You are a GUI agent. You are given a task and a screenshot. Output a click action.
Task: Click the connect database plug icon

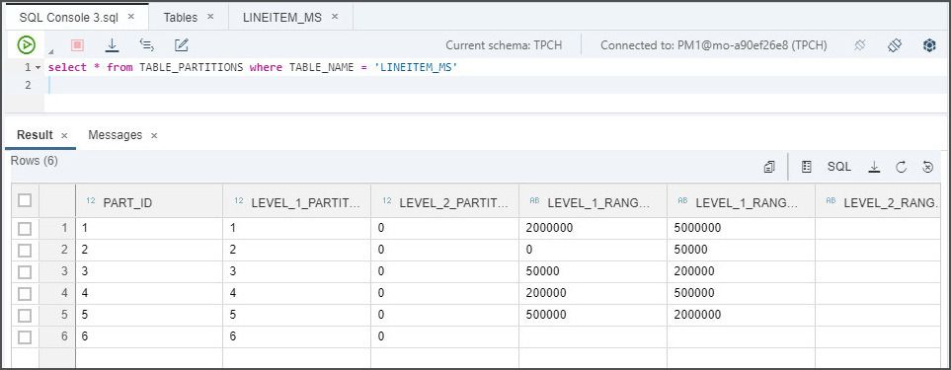895,44
